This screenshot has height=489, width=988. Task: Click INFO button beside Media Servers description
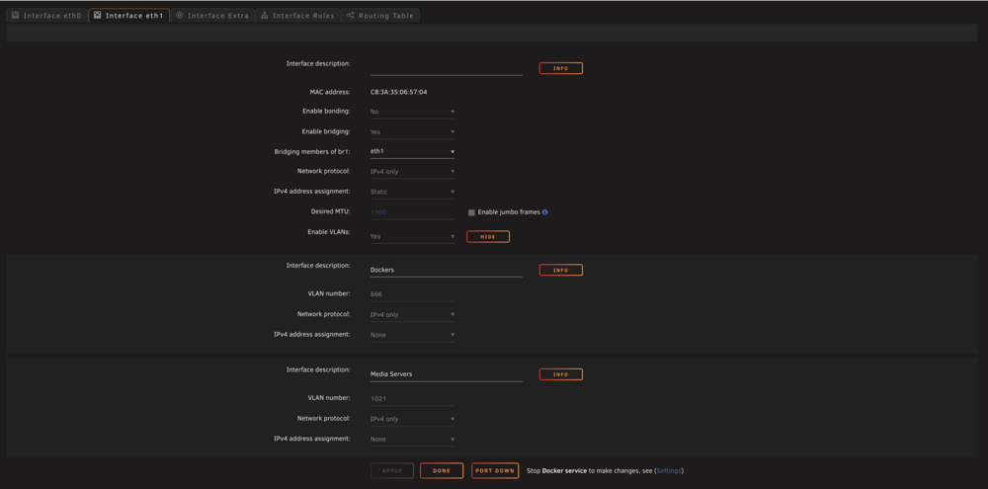click(561, 374)
